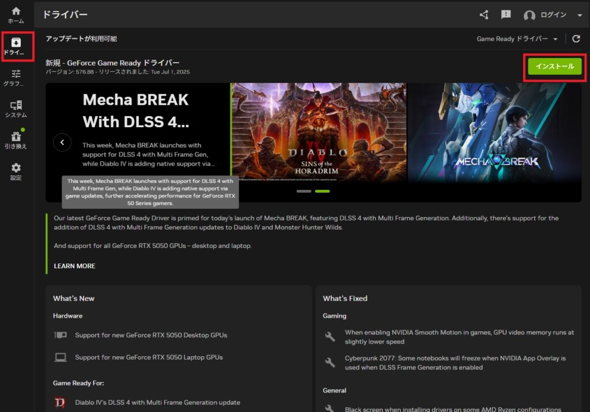Image resolution: width=590 pixels, height=412 pixels.
Task: Click the laptop icon for RTX 5050 Laptop
Action: 60,357
